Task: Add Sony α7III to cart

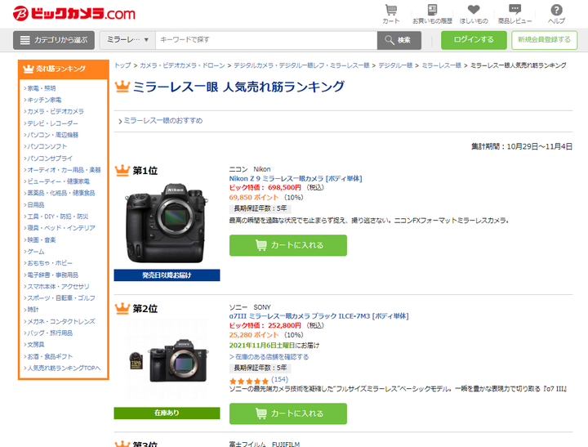Action: pyautogui.click(x=288, y=413)
